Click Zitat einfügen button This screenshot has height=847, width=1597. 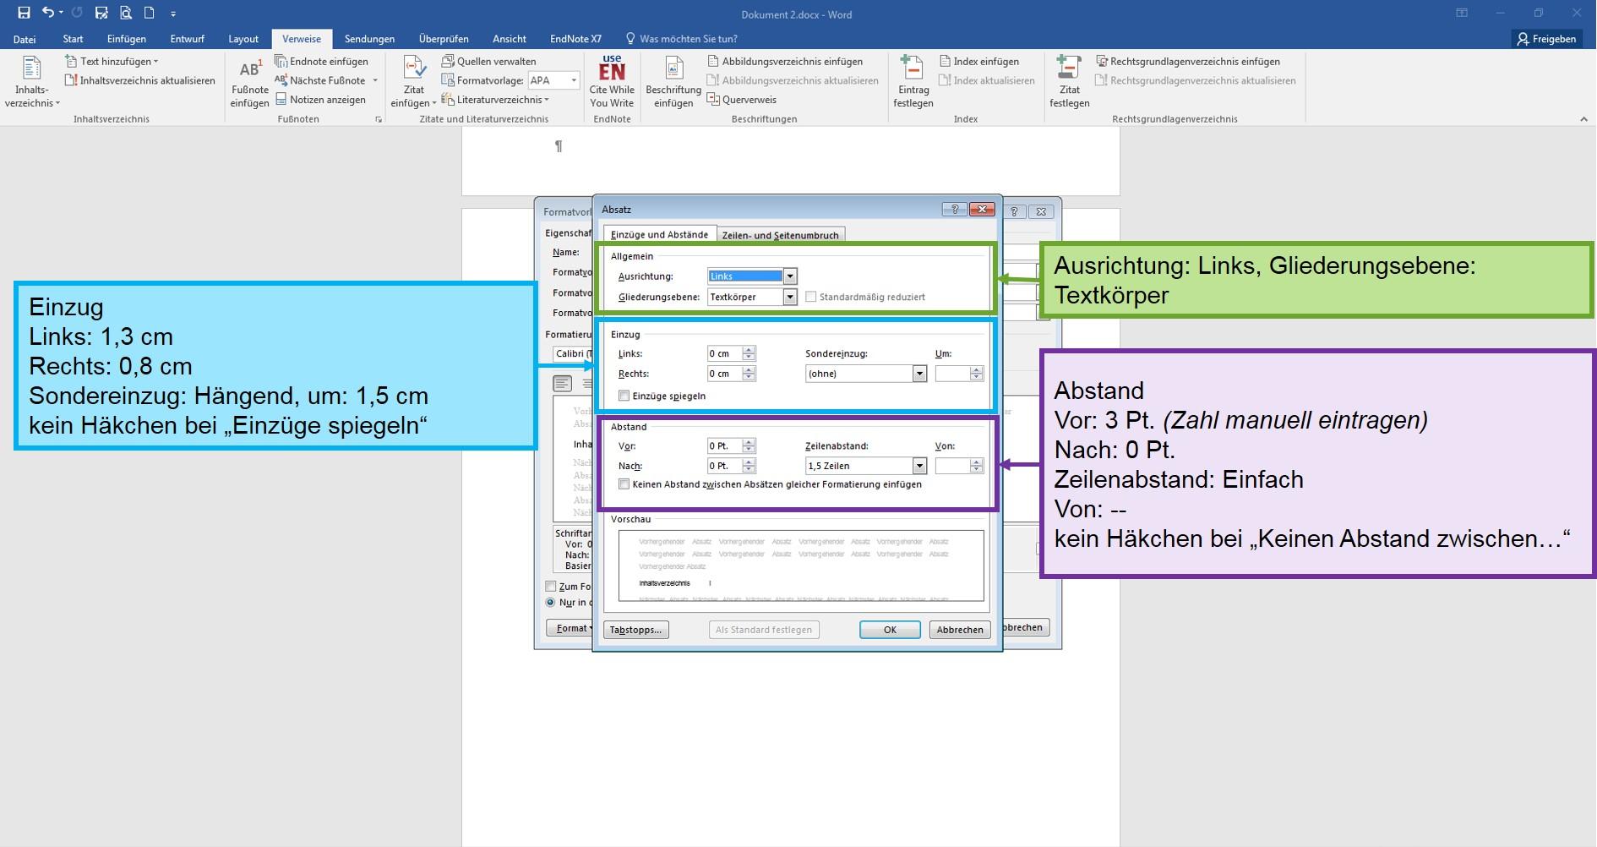click(x=413, y=82)
